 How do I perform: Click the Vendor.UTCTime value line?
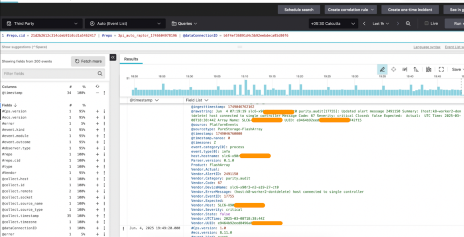tap(227, 218)
